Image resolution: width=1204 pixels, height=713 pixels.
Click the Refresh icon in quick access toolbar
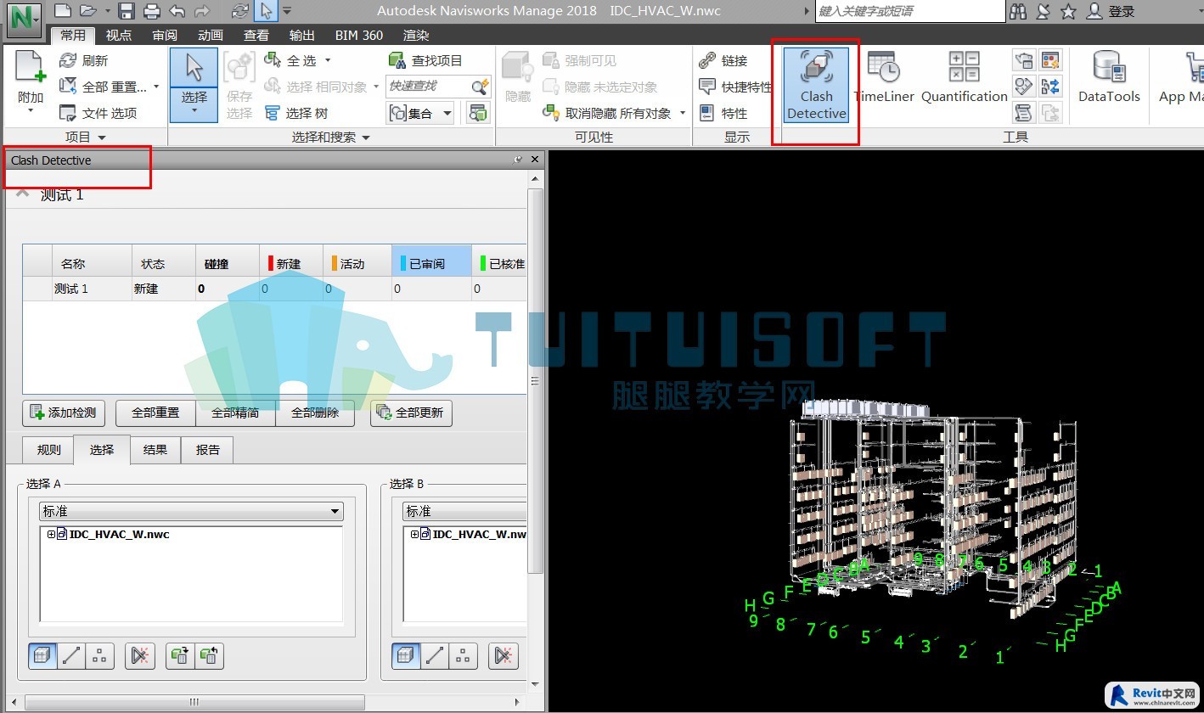(240, 11)
